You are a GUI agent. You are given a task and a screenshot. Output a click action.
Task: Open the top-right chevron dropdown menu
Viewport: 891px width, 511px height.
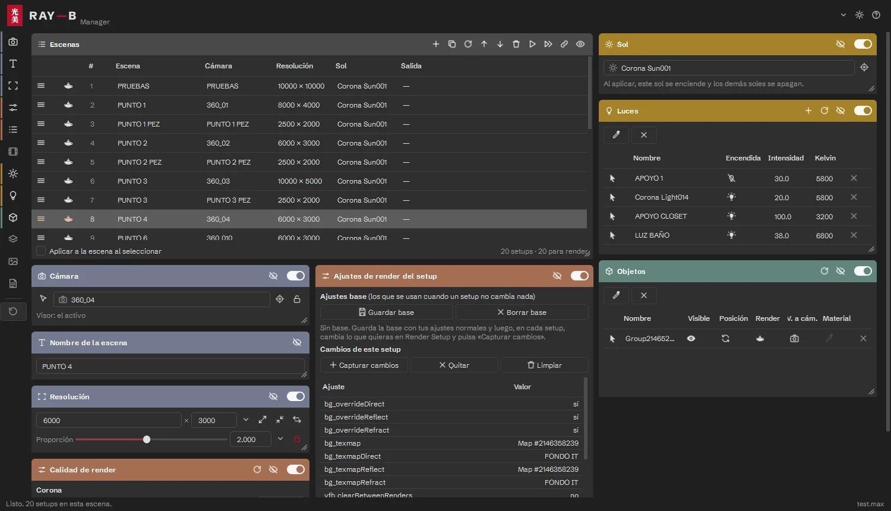[843, 15]
